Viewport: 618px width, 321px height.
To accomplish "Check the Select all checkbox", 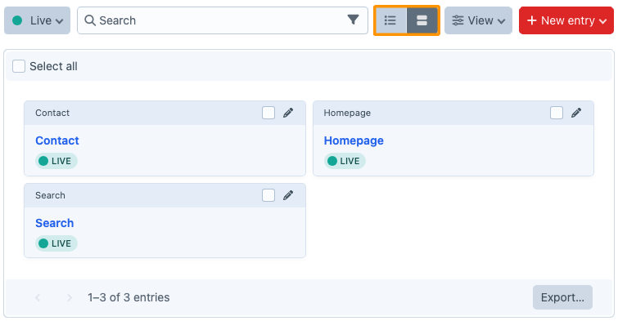I will pos(19,66).
